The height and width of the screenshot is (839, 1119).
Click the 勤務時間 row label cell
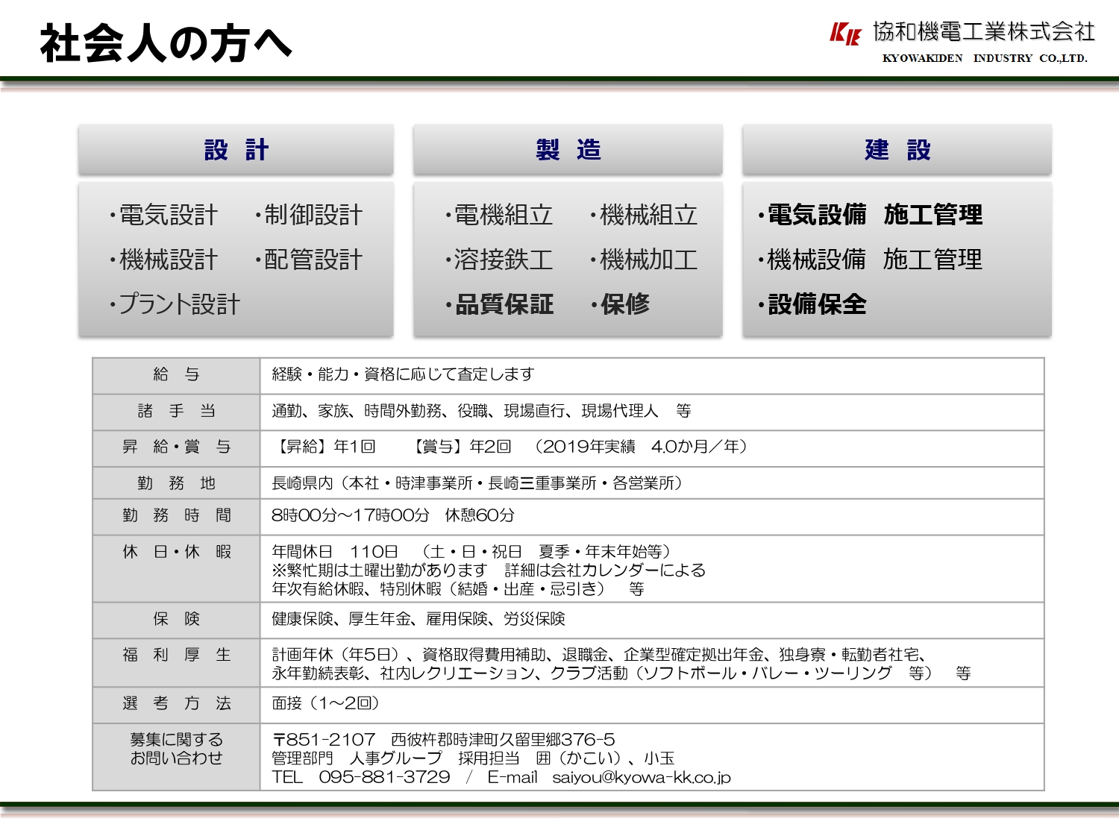click(176, 516)
